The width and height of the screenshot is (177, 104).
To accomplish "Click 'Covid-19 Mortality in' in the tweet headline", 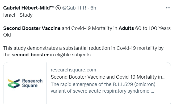I will [x=94, y=28].
